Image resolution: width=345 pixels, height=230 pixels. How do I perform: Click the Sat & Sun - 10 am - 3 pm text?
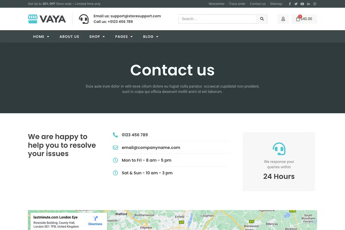click(x=147, y=173)
